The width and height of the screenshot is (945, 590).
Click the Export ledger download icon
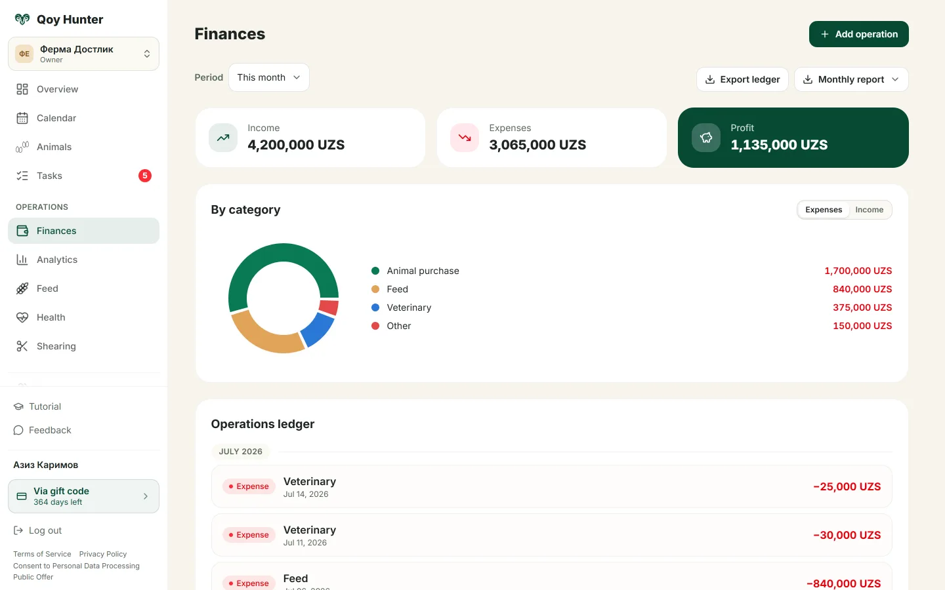click(x=710, y=79)
